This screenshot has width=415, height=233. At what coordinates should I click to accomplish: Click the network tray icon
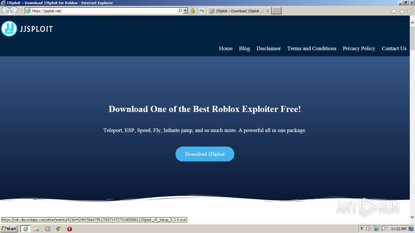[x=376, y=229]
